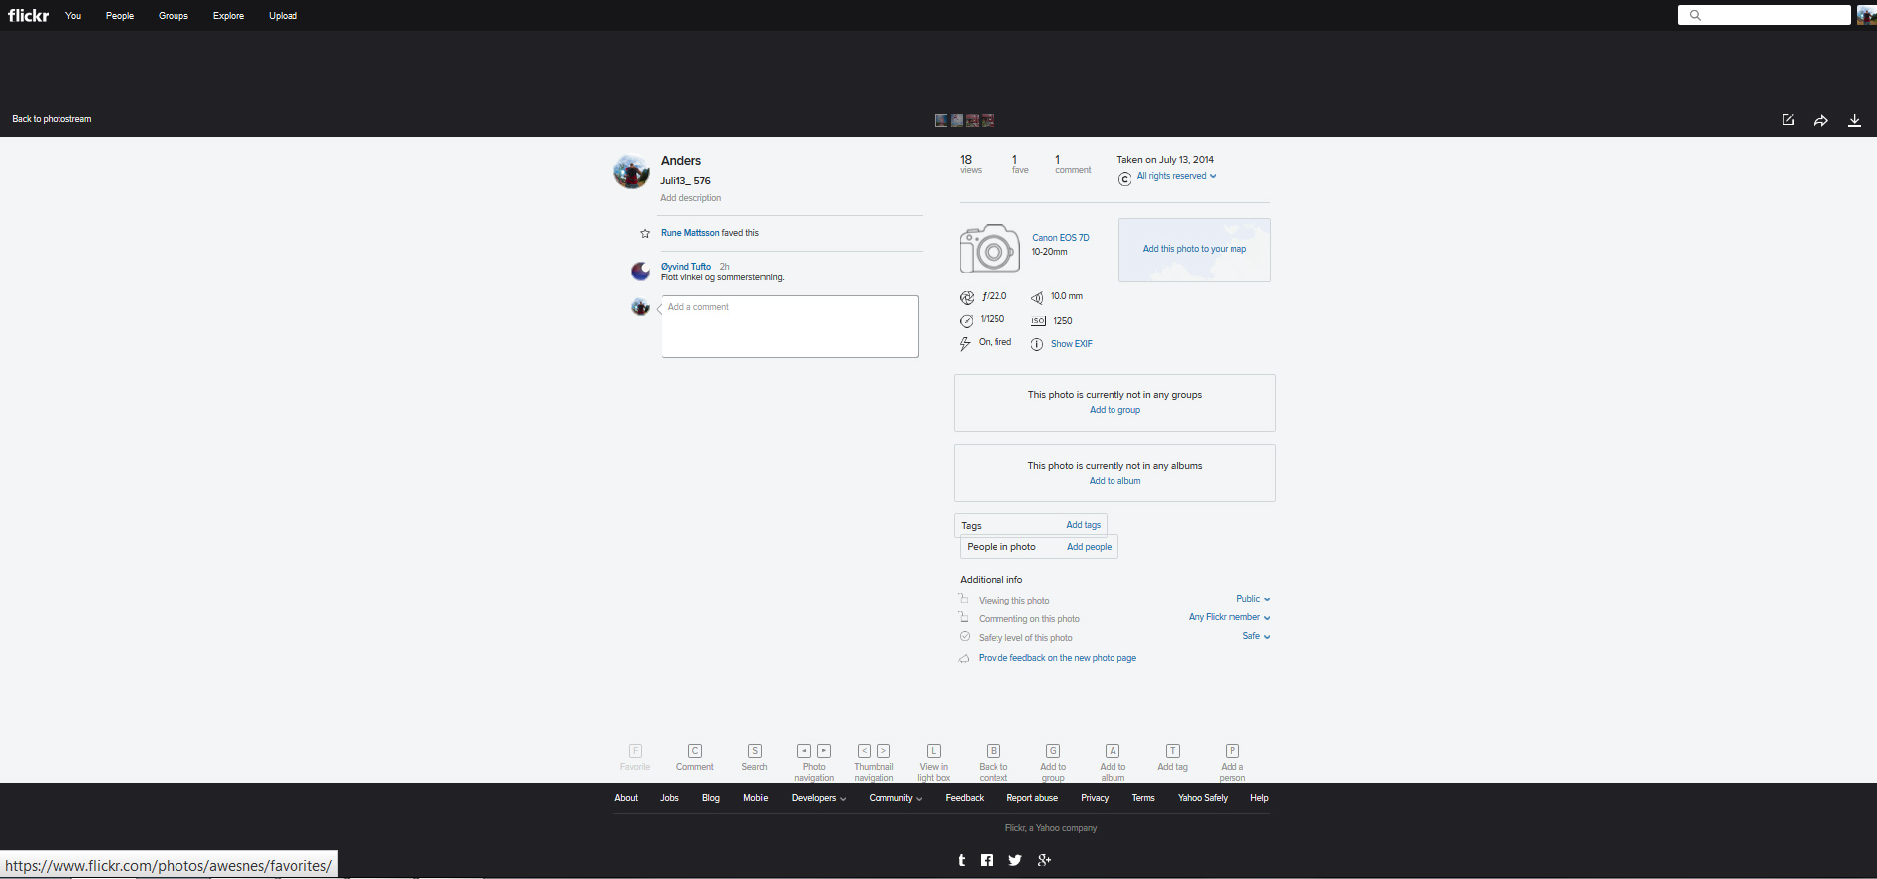Expand the Community footer menu
This screenshot has height=879, width=1877.
(895, 798)
